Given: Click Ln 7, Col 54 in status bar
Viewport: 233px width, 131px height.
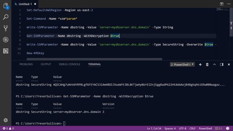Looking at the screenshot, I should tap(154, 128).
